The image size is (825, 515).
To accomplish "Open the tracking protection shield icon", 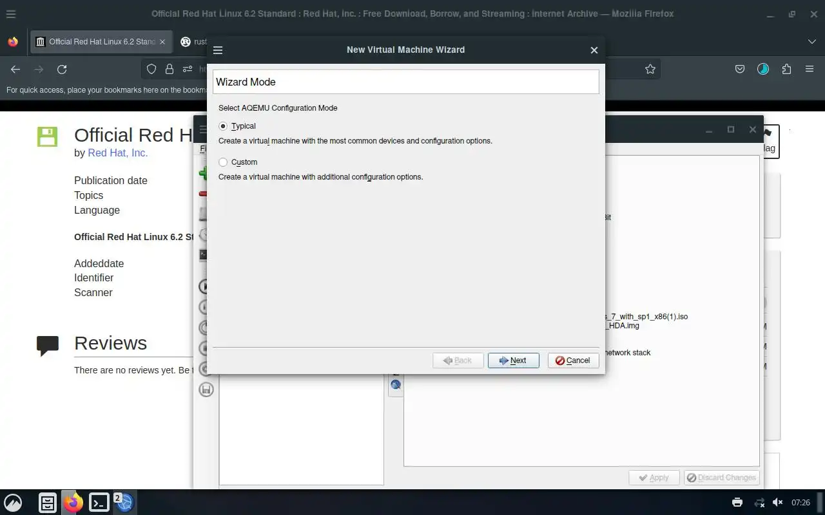I will (x=151, y=70).
